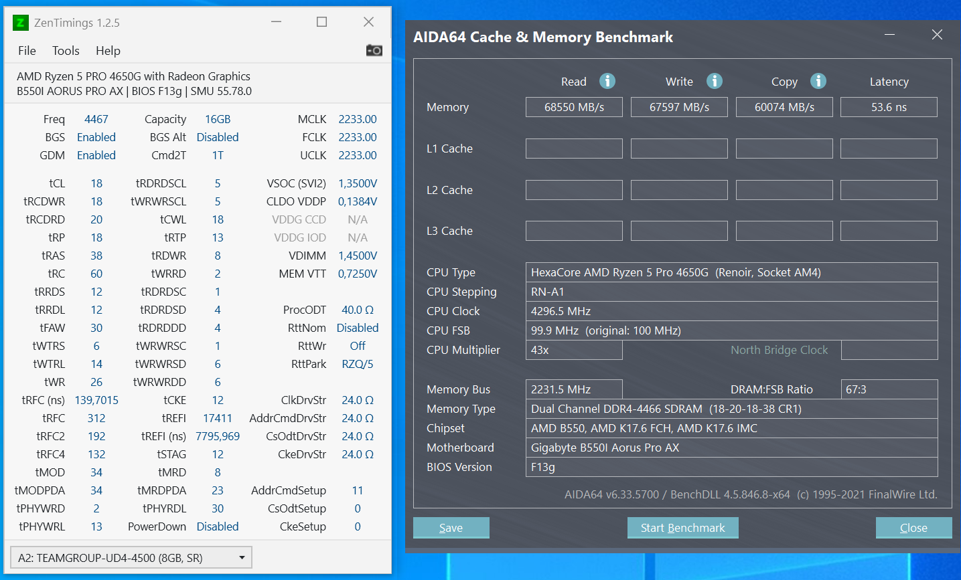Click the Freq value 4467
This screenshot has width=961, height=580.
[x=96, y=119]
